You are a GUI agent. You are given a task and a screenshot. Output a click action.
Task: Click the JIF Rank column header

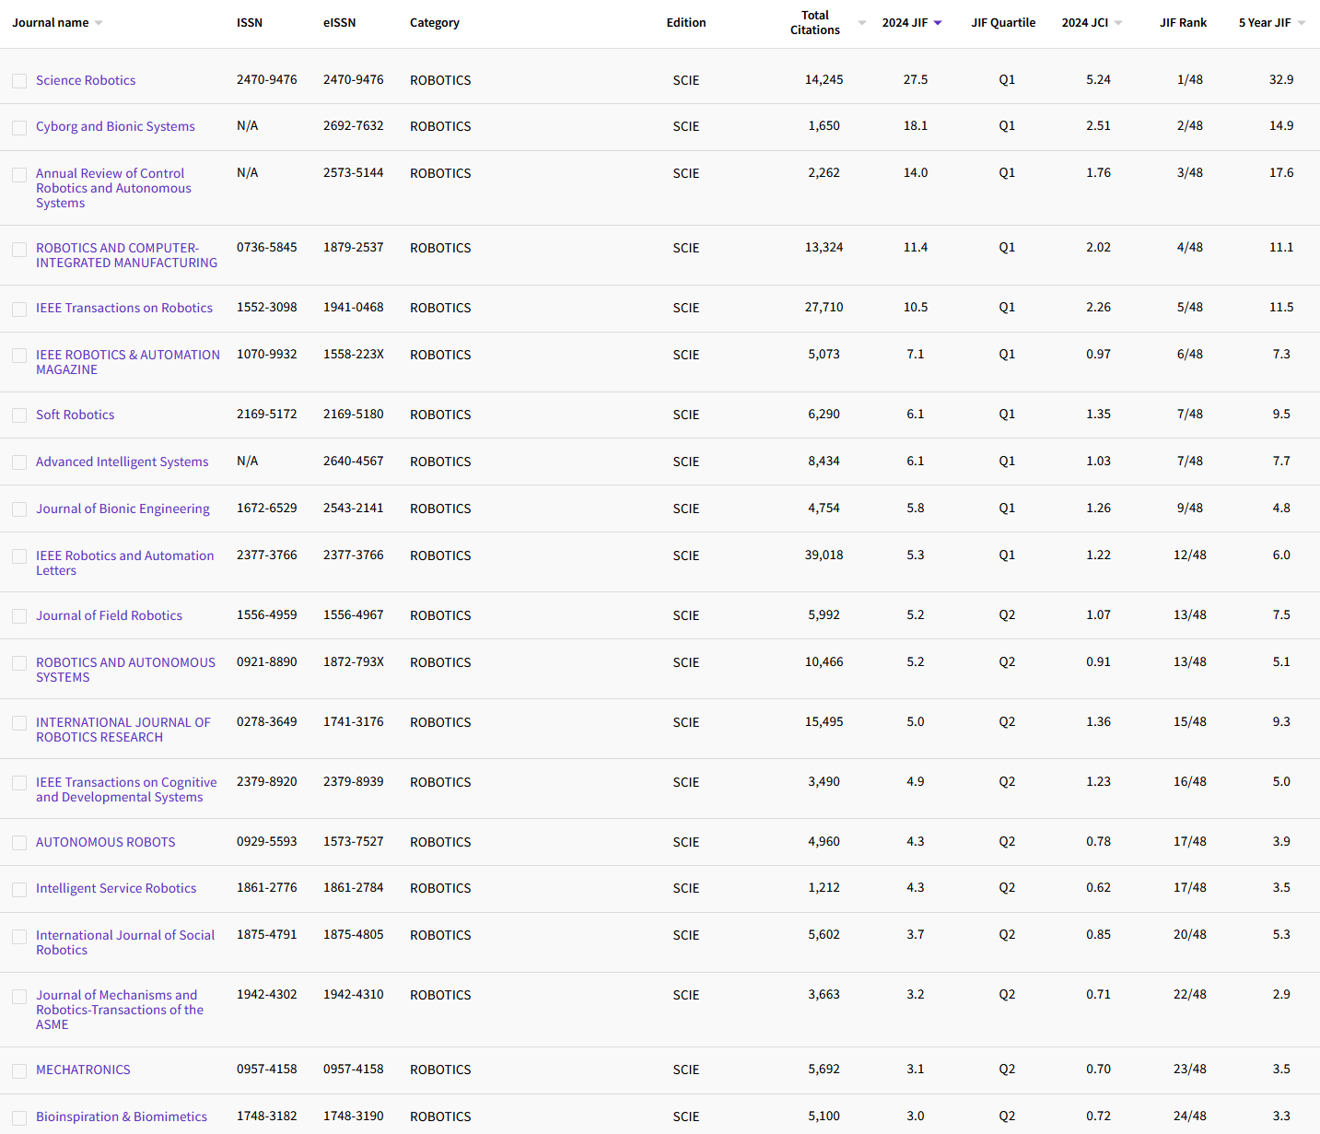tap(1183, 23)
